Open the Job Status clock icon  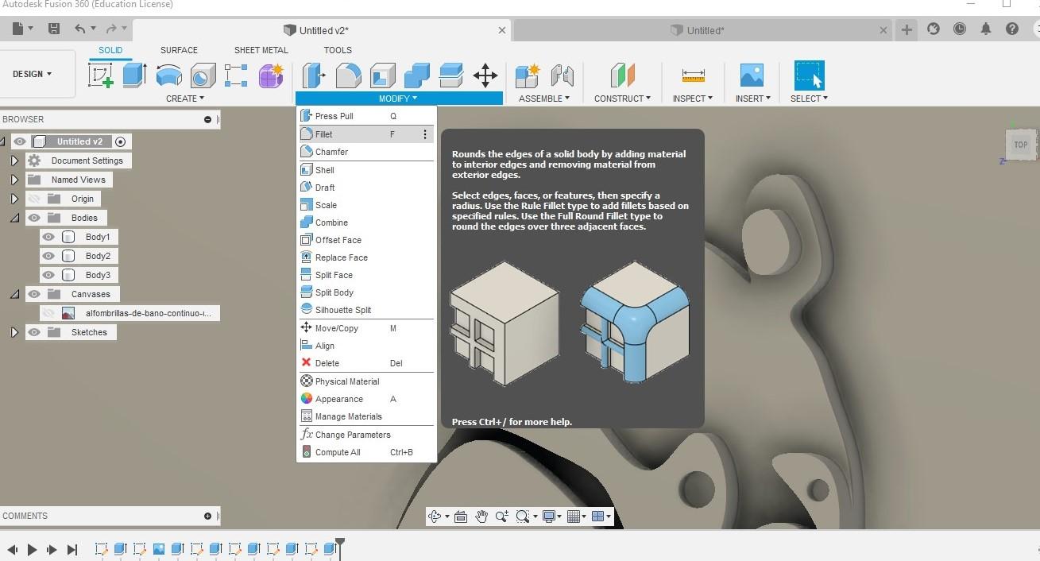pyautogui.click(x=960, y=29)
